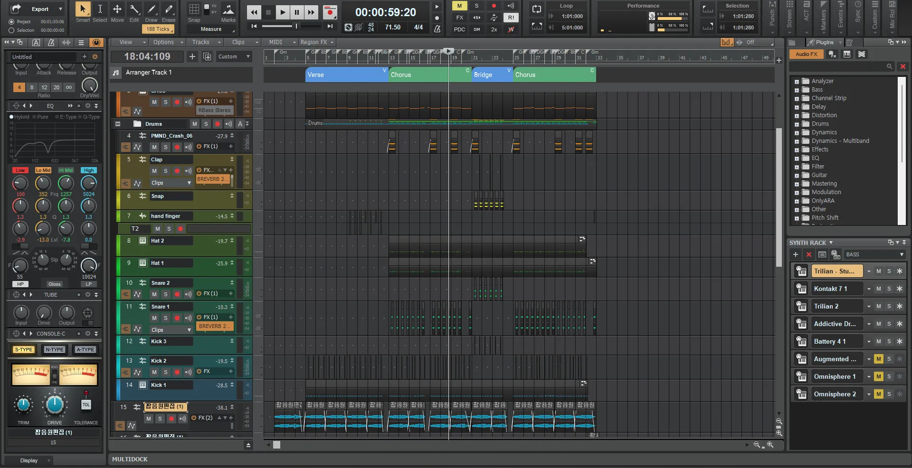Click the S-TYPE console emulation button
912x468 pixels.
click(x=24, y=350)
